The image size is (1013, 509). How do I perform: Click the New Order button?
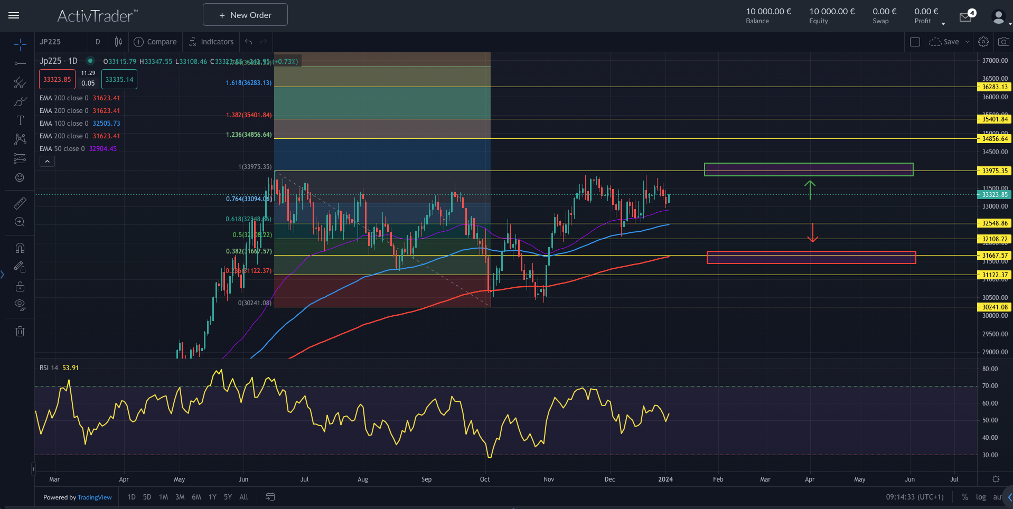(245, 15)
